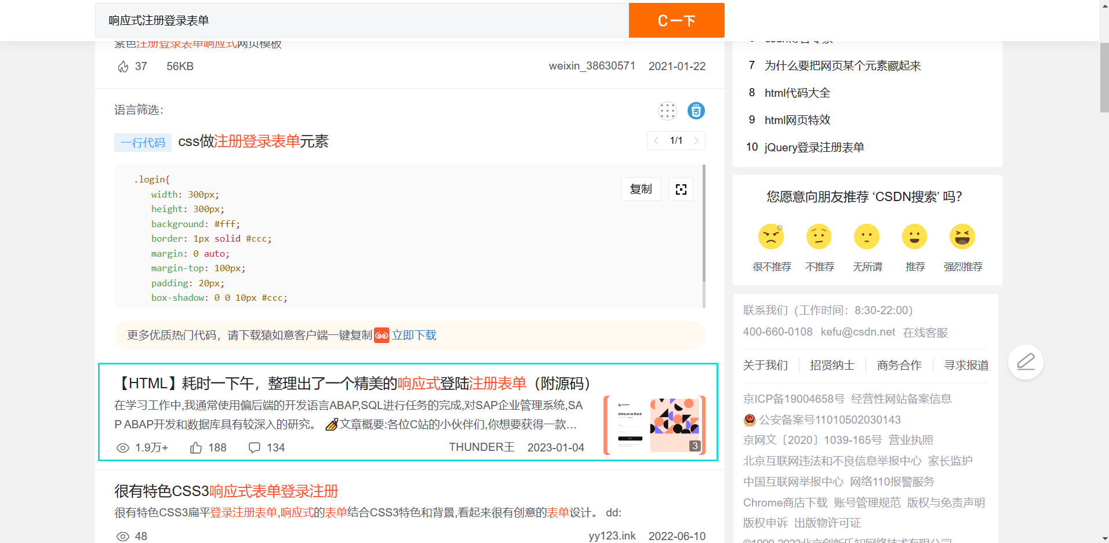Viewport: 1109px width, 543px height.
Task: Open the article preview thumbnail image
Action: click(x=654, y=425)
